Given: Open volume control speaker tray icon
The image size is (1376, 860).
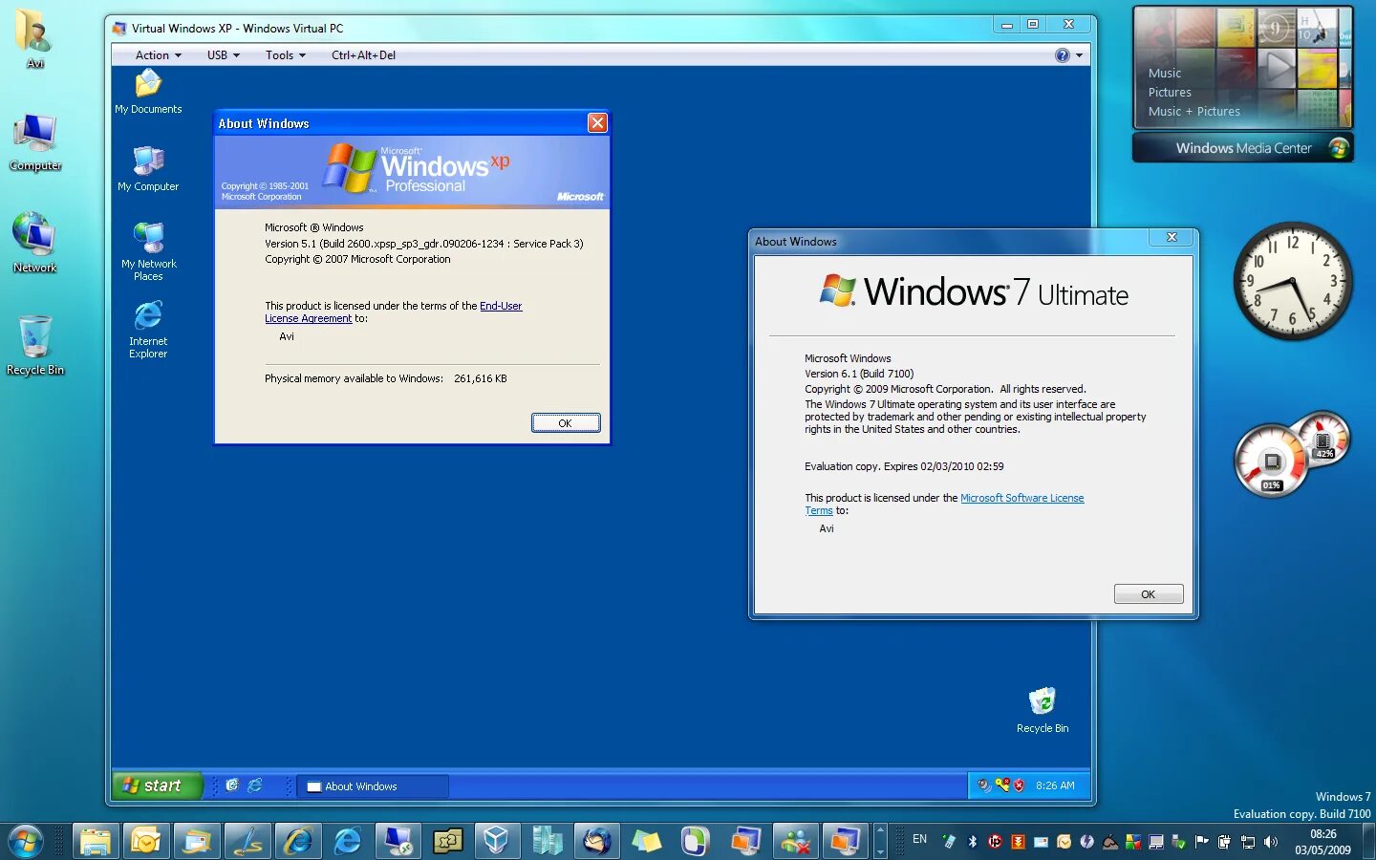Looking at the screenshot, I should 1270,842.
